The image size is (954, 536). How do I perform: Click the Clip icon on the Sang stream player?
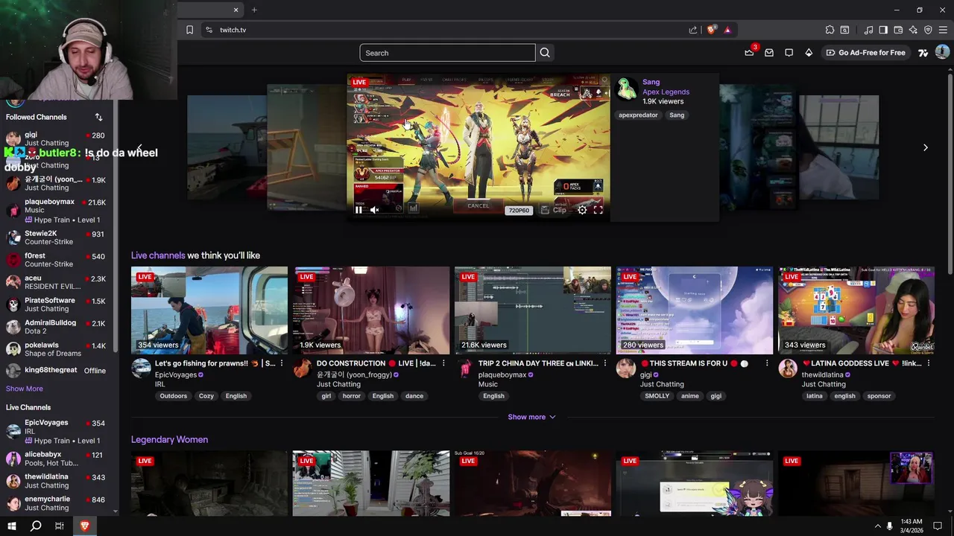pyautogui.click(x=553, y=210)
